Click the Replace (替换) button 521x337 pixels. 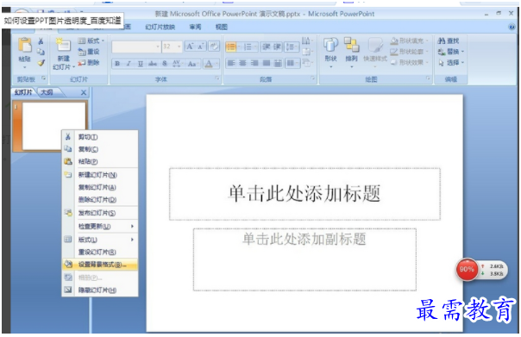[450, 52]
